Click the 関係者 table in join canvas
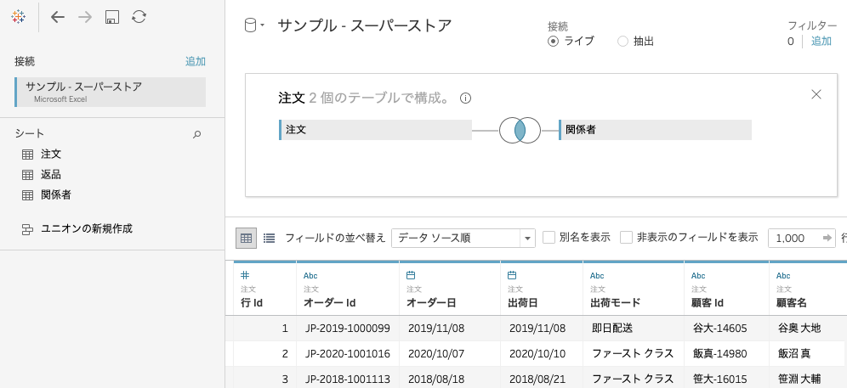 [656, 130]
